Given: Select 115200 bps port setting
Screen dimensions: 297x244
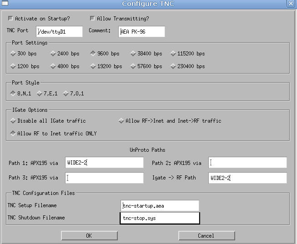Looking at the screenshot, I should pyautogui.click(x=173, y=54).
